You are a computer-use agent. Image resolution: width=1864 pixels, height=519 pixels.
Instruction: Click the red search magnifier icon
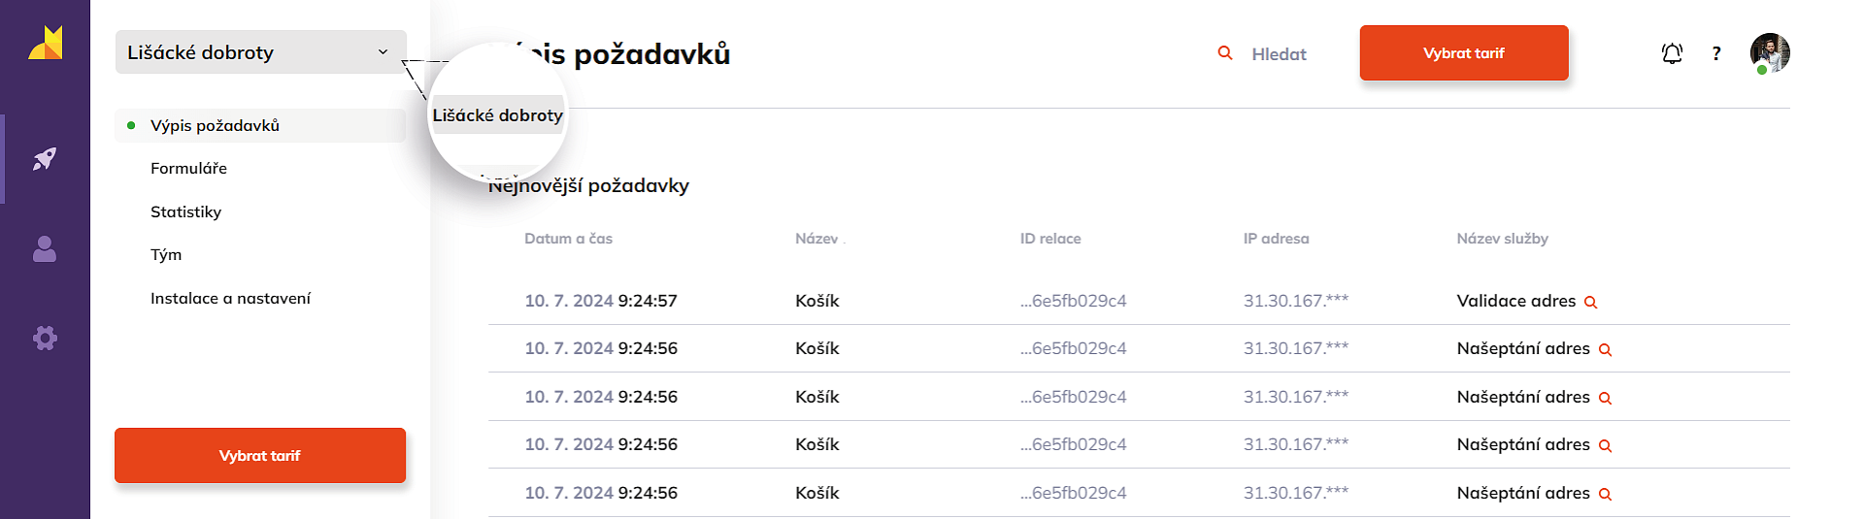tap(1225, 53)
